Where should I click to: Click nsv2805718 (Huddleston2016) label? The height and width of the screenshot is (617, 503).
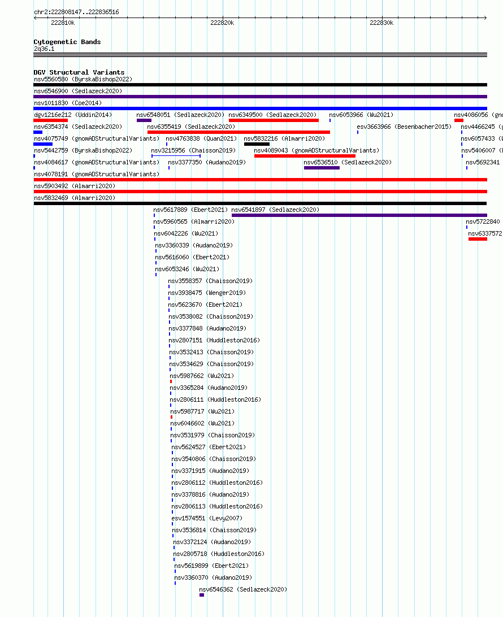[219, 554]
